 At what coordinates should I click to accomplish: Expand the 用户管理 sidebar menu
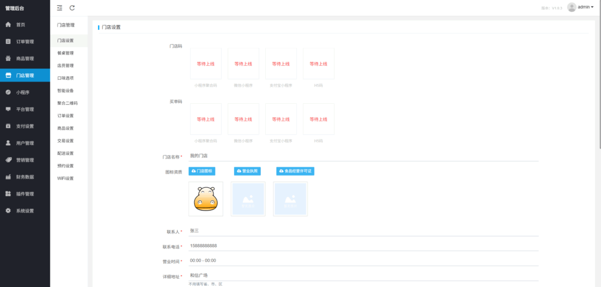pos(25,143)
